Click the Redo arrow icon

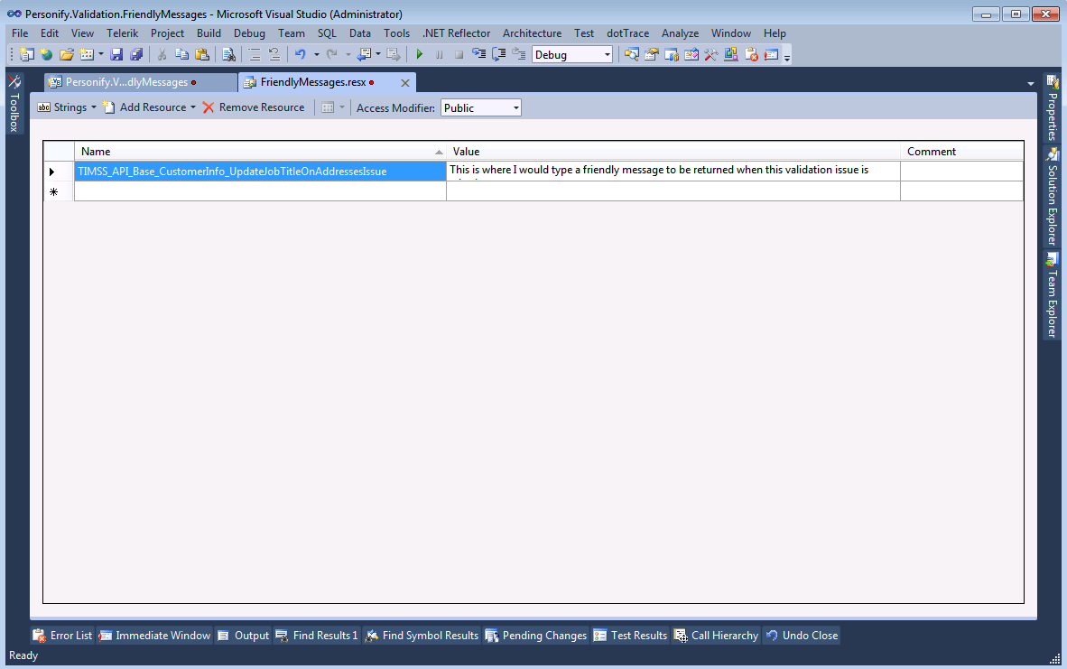(332, 54)
